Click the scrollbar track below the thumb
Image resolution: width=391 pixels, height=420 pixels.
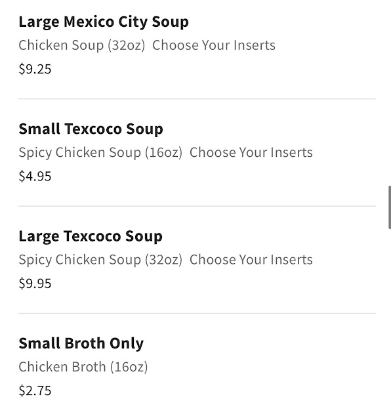point(390,324)
